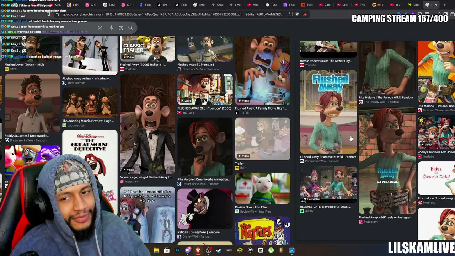Open the Roddy St. James character thumbnail
455x256 pixels.
pos(32,103)
